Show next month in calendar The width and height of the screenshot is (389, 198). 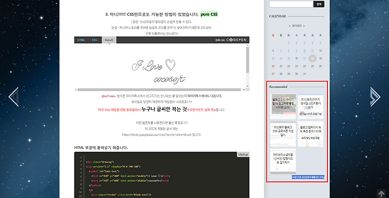point(304,25)
